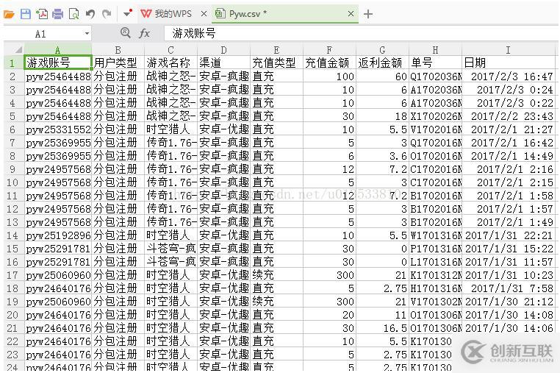The image size is (560, 373).
Task: Select column D header
Action: 223,50
